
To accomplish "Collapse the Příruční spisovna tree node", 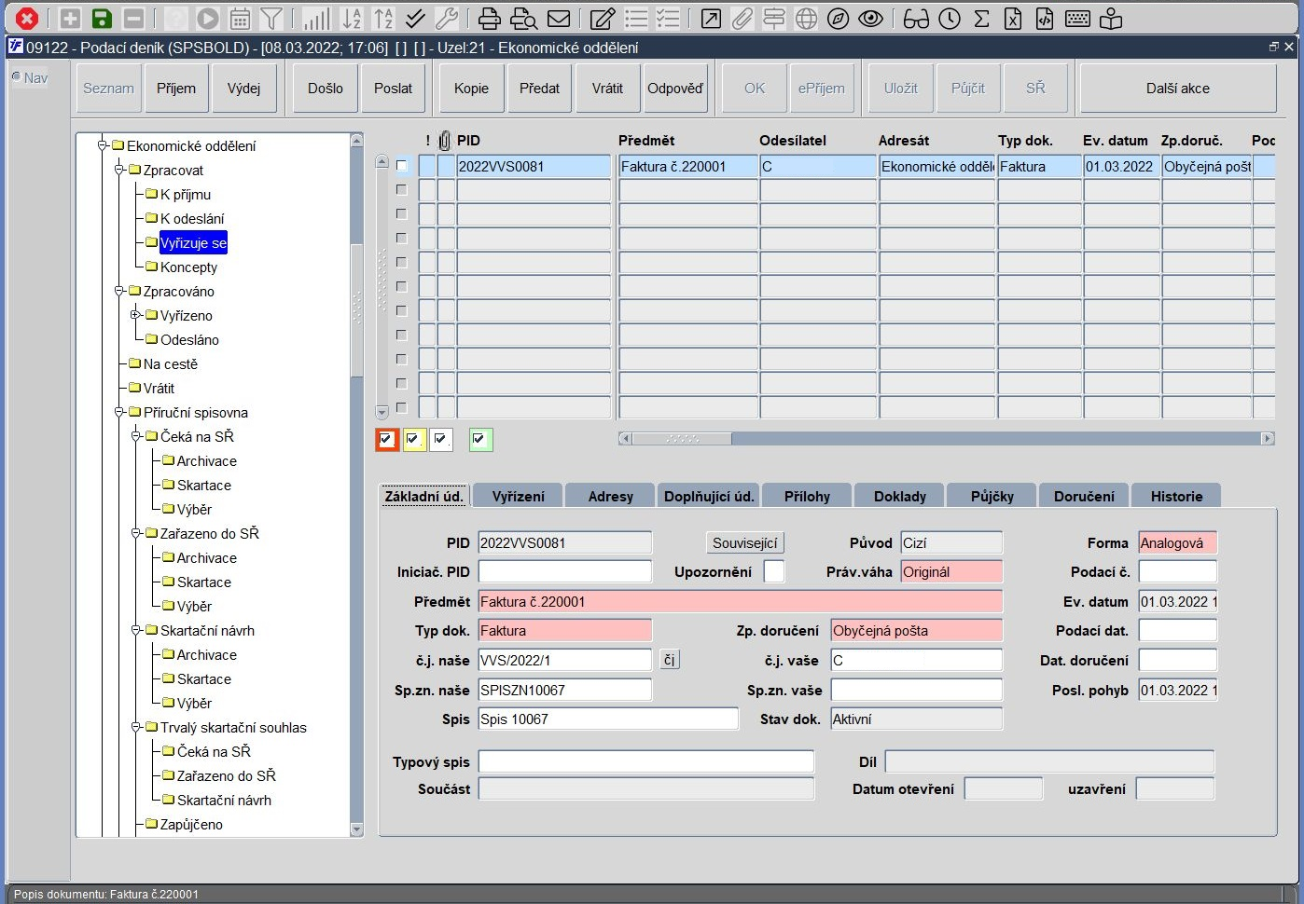I will click(x=119, y=412).
